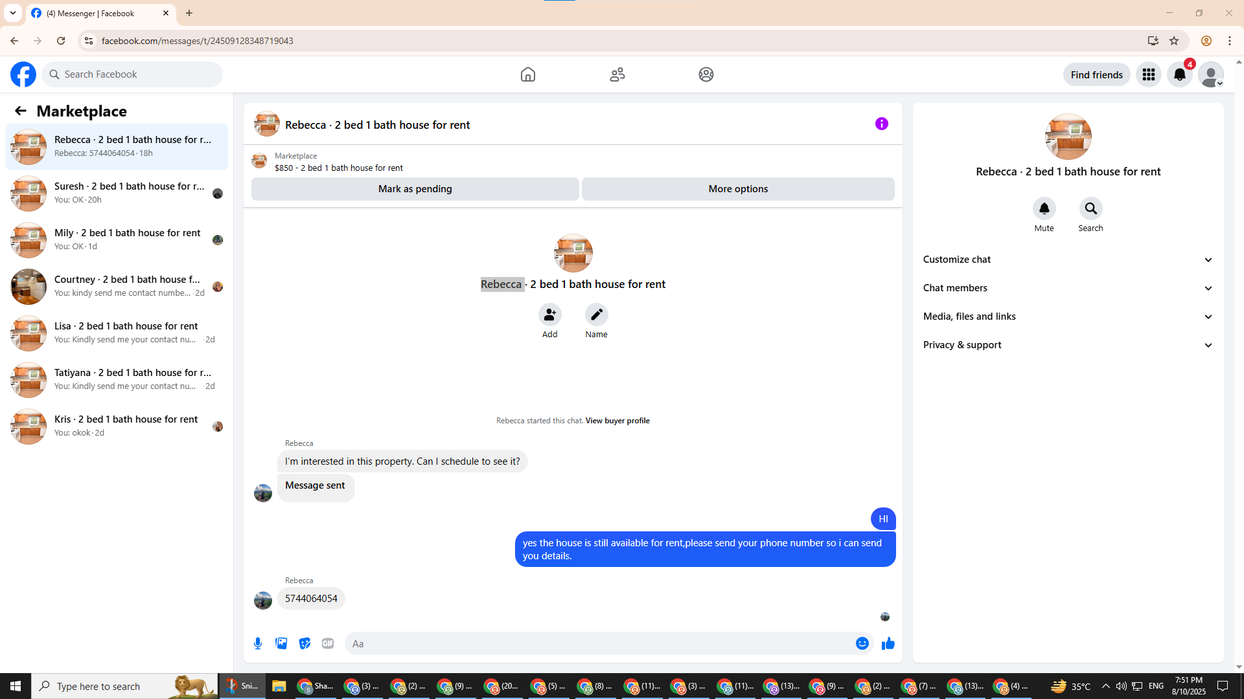Viewport: 1244px width, 699px height.
Task: Click the purple conversation info icon
Action: coord(881,124)
